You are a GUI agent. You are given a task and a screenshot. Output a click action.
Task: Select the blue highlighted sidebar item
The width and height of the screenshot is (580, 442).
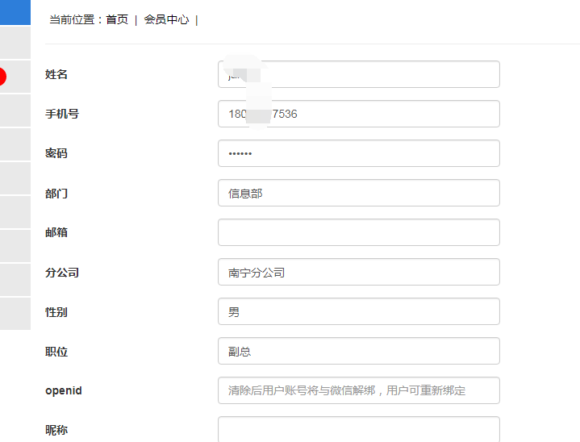coord(15,12)
